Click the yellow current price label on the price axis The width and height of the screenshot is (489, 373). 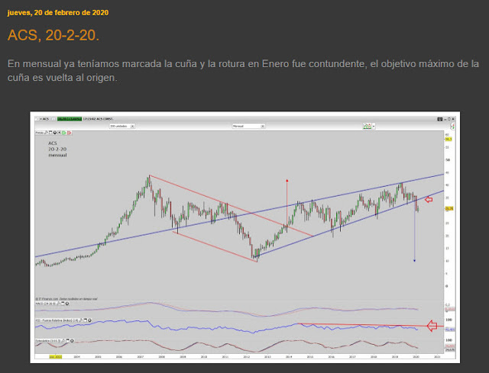coord(449,208)
